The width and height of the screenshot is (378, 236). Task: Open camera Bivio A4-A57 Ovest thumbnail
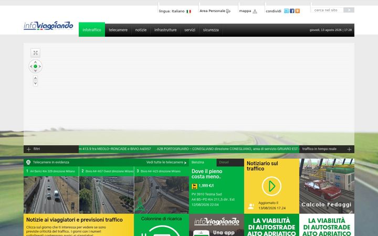[x=107, y=195]
